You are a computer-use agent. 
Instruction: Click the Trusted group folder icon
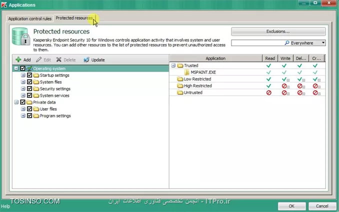point(180,65)
